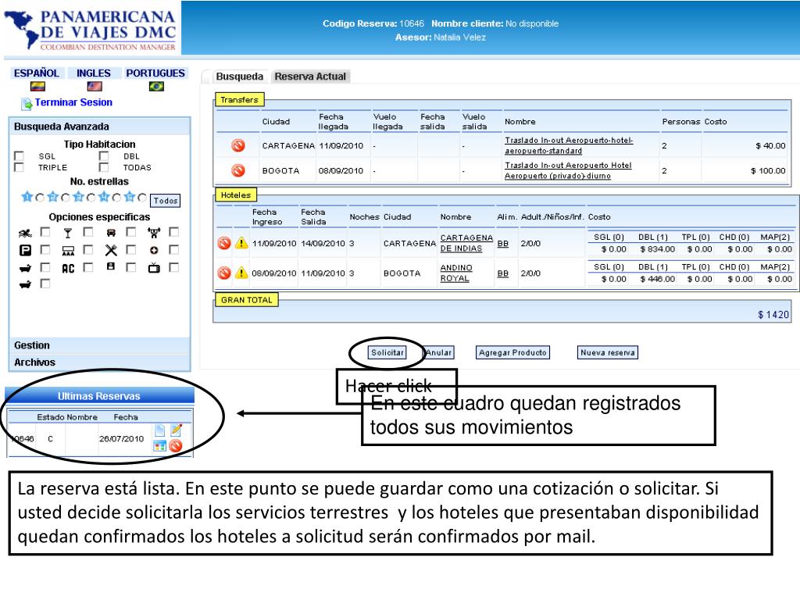This screenshot has width=800, height=600.
Task: Switch language to INGLES
Action: coord(94,73)
